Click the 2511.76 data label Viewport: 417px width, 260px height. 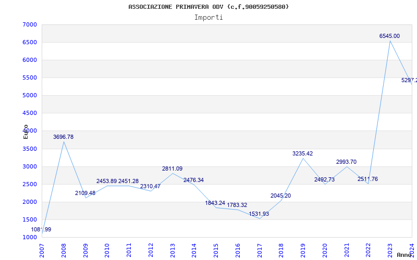pos(367,179)
